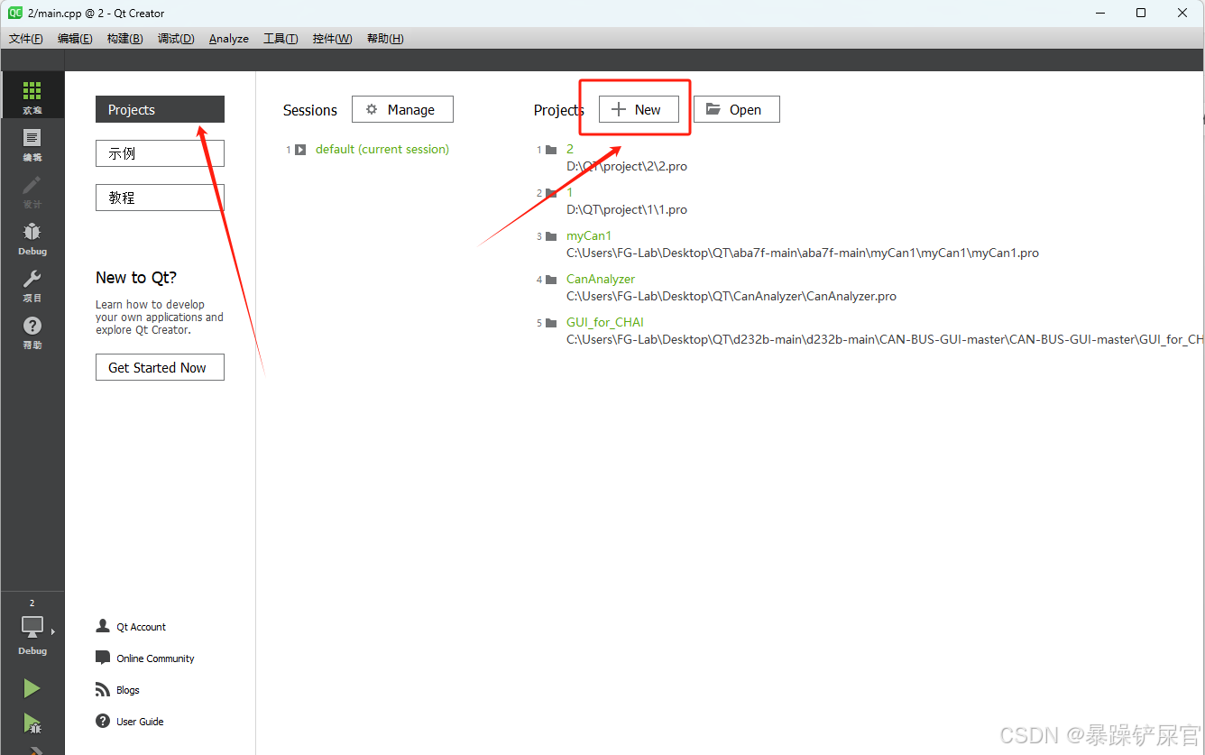Click the folder icon of project myCan1
Viewport: 1205px width, 755px height.
coord(551,236)
